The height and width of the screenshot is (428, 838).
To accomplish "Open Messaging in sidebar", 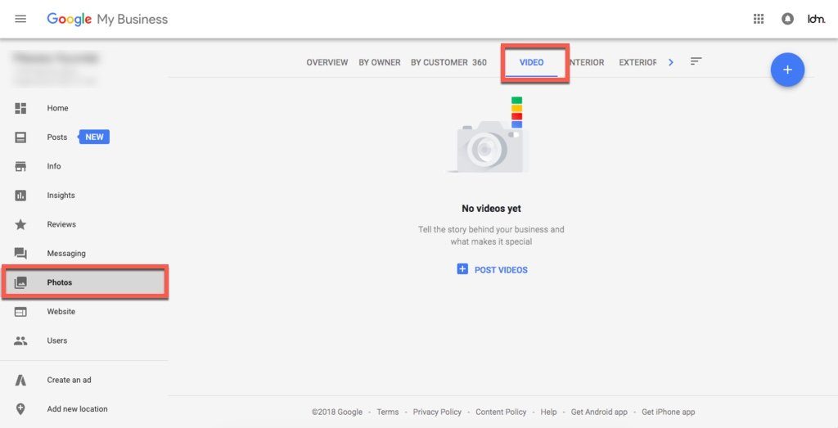I will point(66,253).
